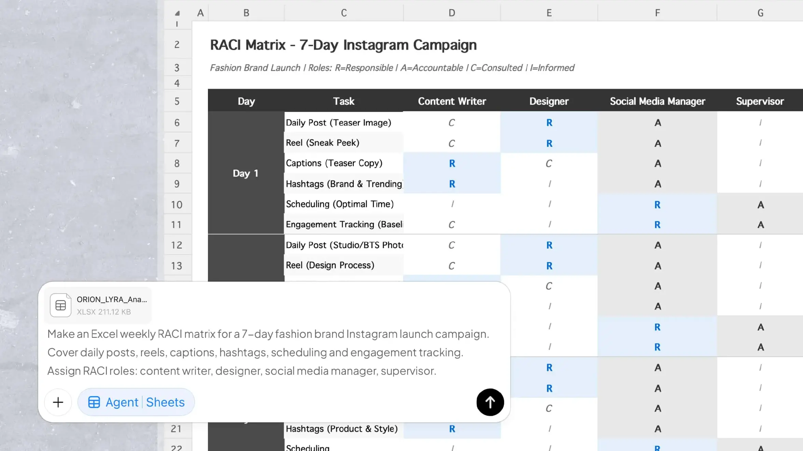The height and width of the screenshot is (451, 803).
Task: Click Designer C for Captions Teaser Copy
Action: point(549,163)
